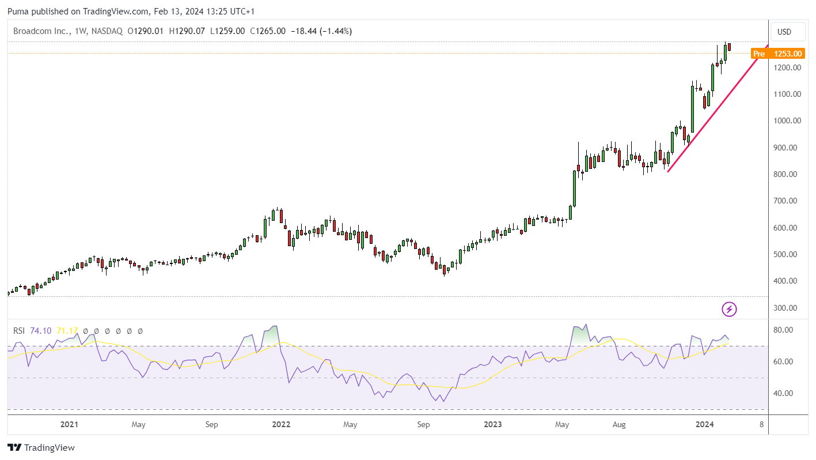The width and height of the screenshot is (816, 460).
Task: Click the RSI indicator label
Action: pyautogui.click(x=19, y=331)
